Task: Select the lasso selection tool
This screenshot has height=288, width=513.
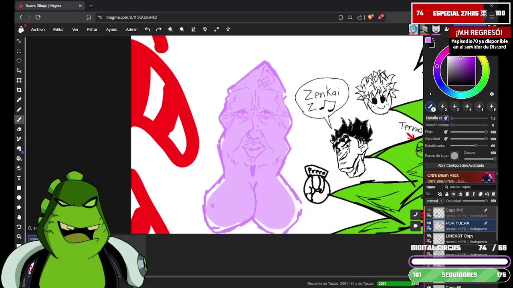Action: click(x=19, y=70)
